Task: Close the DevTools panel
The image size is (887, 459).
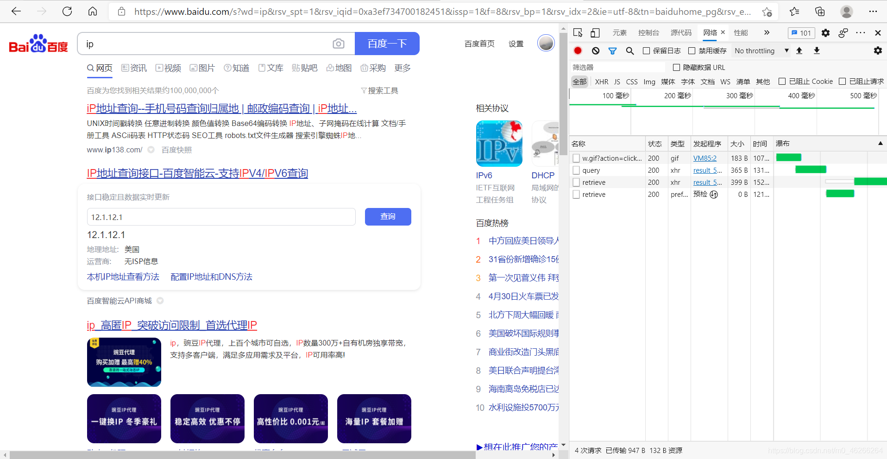Action: point(878,33)
